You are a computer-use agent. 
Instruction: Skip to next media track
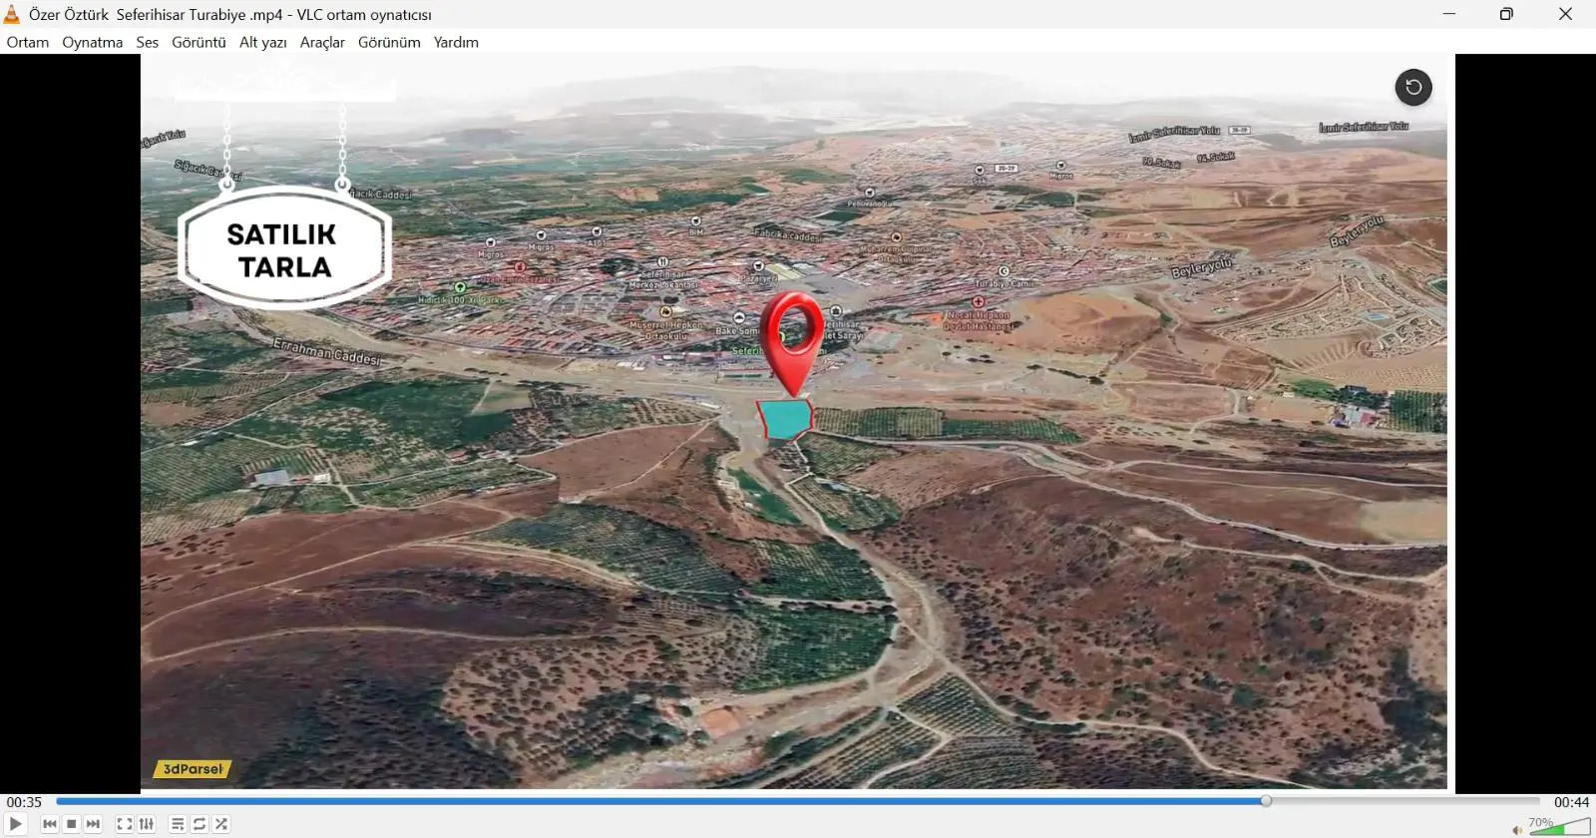coord(94,824)
